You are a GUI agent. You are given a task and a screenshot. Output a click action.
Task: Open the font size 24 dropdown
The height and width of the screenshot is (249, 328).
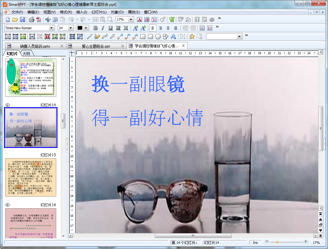pos(71,28)
